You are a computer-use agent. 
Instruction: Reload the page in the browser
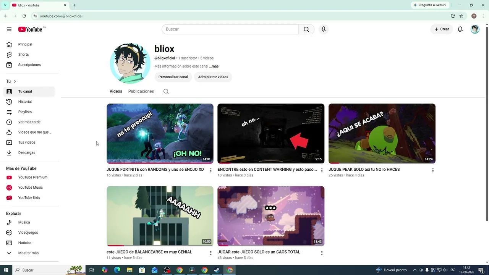click(x=24, y=16)
